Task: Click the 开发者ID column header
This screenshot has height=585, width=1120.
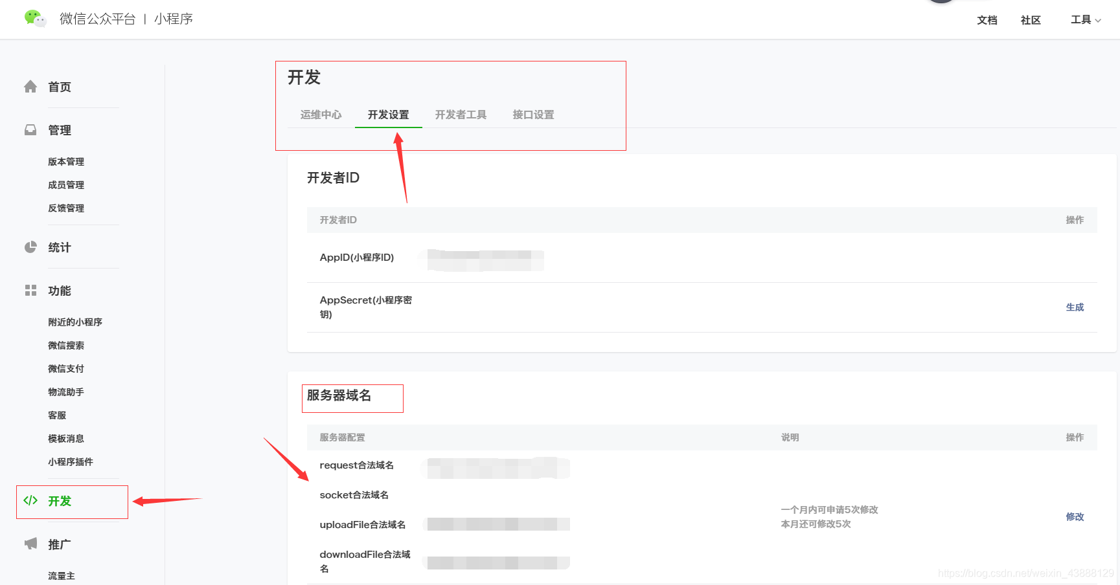Action: click(338, 220)
